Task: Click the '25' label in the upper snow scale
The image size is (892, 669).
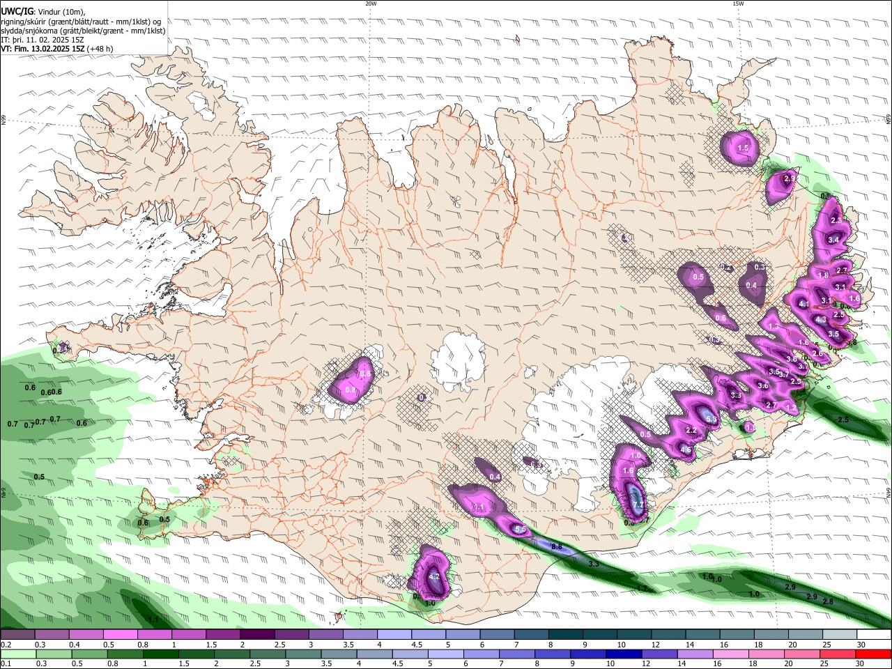Action: pos(827,645)
